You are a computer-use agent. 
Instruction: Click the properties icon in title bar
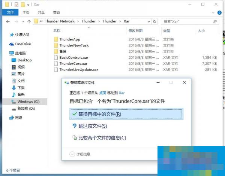[16, 4]
